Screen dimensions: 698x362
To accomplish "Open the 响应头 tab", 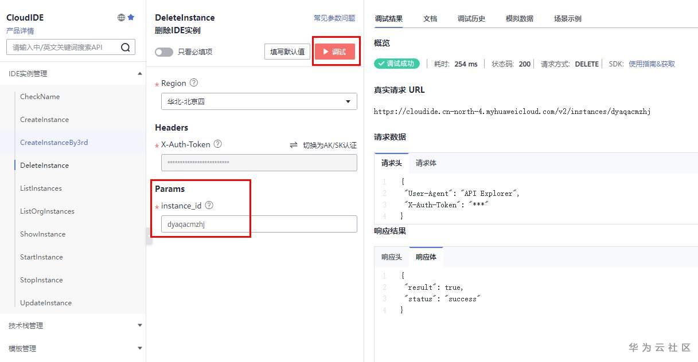I will click(x=392, y=257).
